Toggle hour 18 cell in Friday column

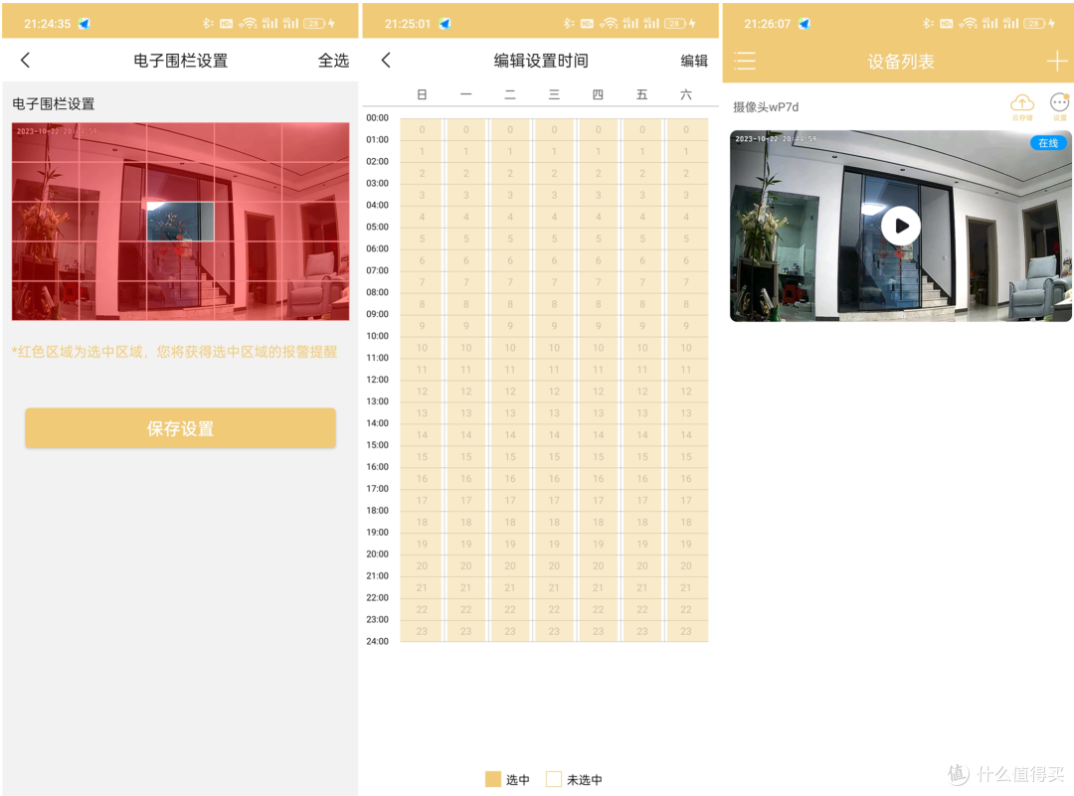pos(641,522)
